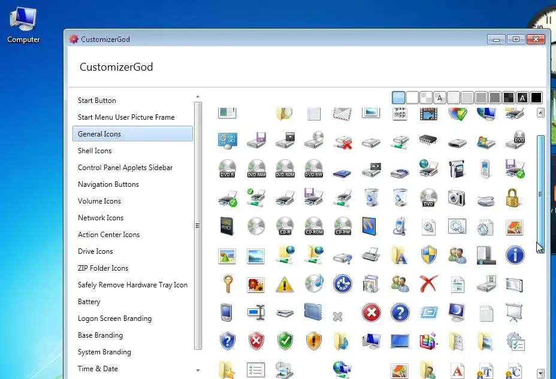
Task: Open Safely Remove Hardware Tray Icon category
Action: pyautogui.click(x=132, y=285)
